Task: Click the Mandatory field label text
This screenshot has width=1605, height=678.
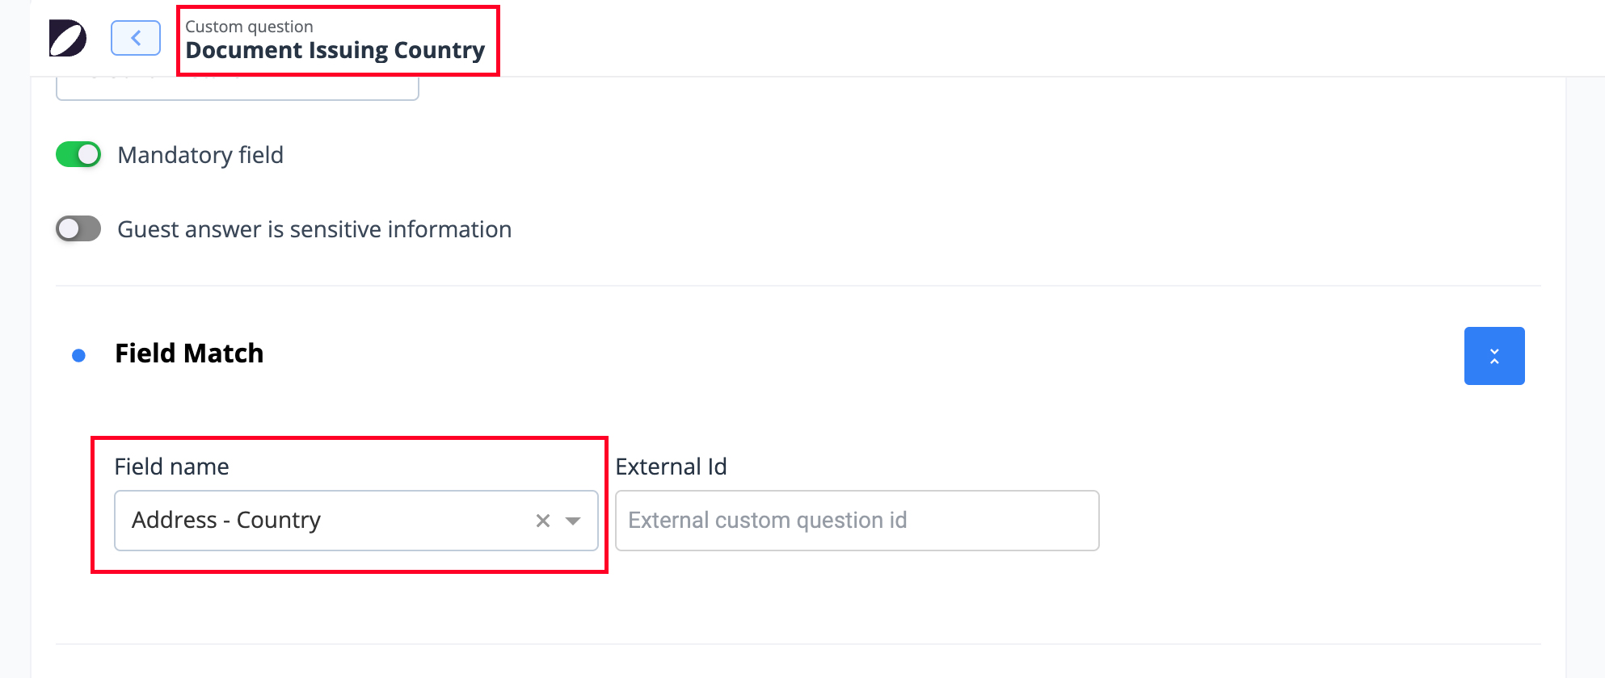Action: pos(200,155)
